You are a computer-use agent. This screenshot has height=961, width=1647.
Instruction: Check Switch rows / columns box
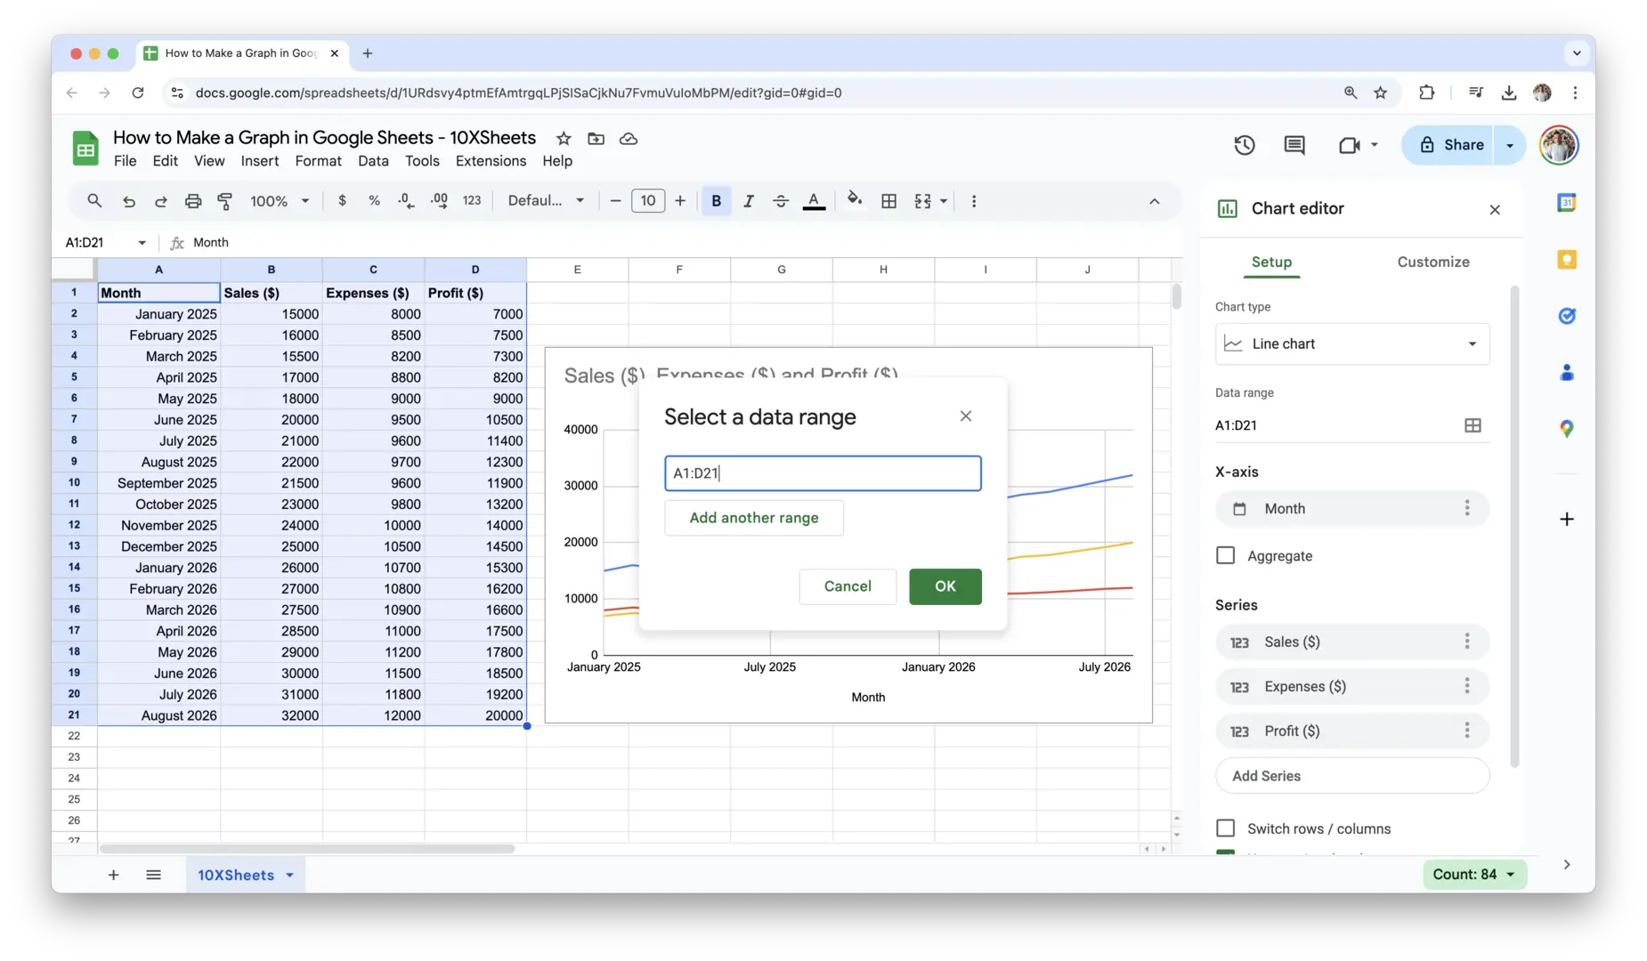point(1226,828)
